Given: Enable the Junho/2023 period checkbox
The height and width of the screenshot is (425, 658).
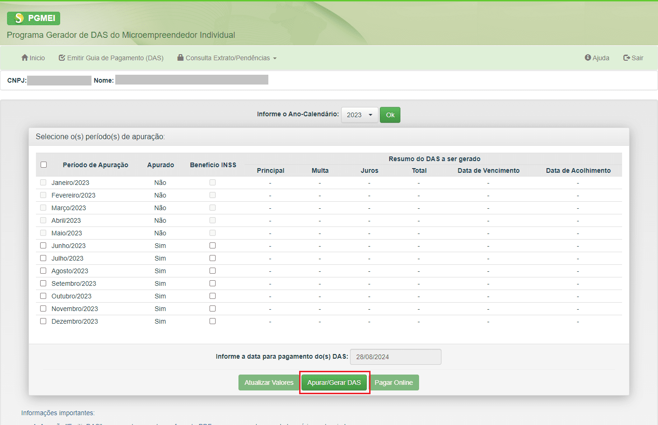Looking at the screenshot, I should 43,245.
